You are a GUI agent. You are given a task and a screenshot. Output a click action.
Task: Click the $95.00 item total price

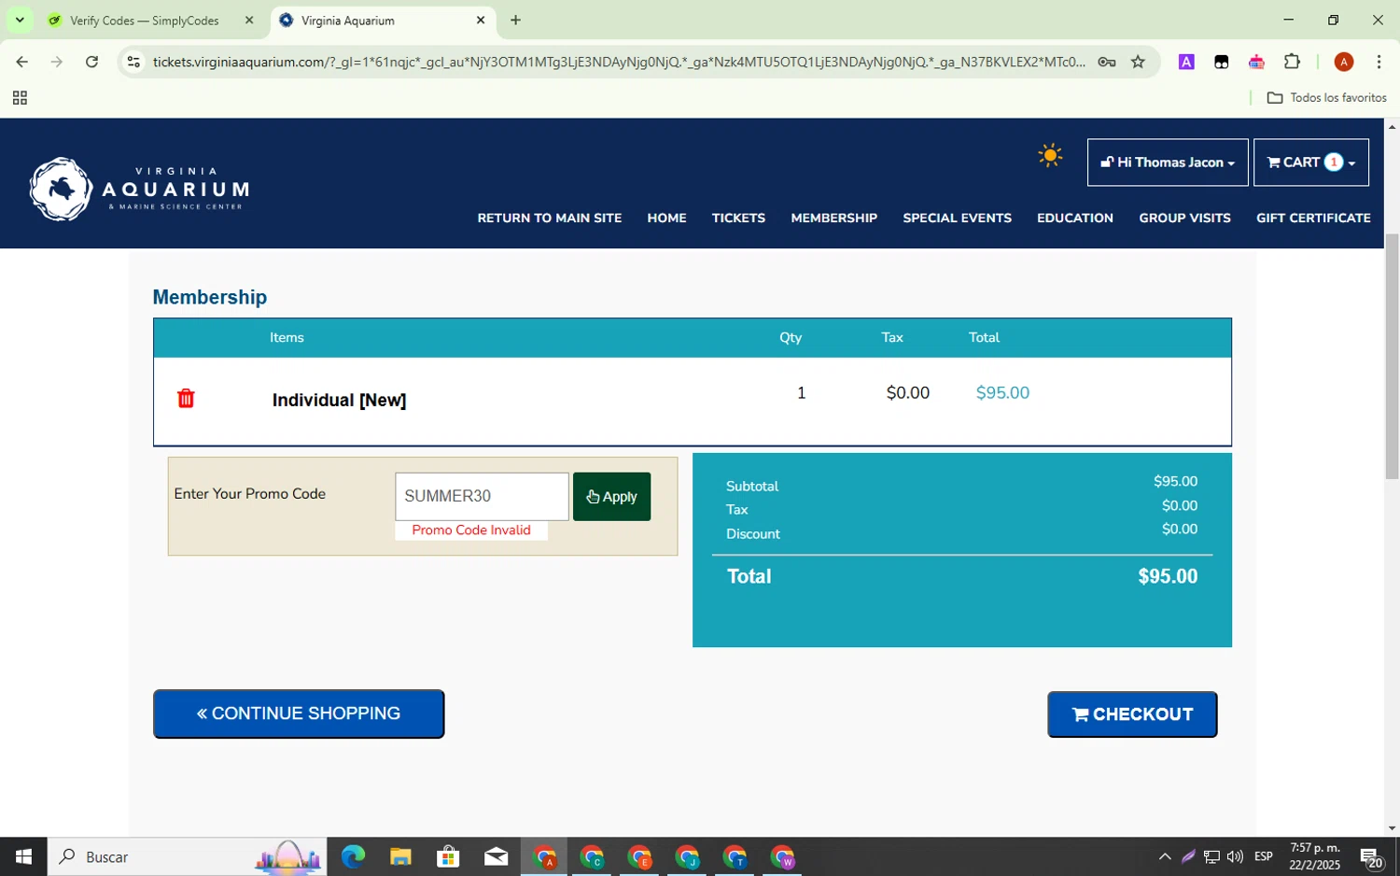point(1002,393)
